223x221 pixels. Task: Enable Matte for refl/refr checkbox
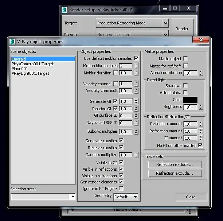pos(185,66)
